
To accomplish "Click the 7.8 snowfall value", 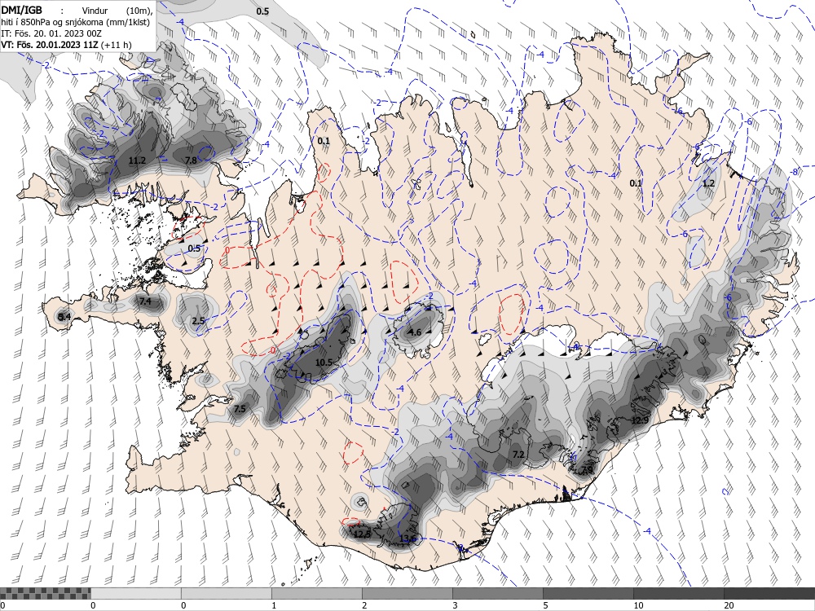I will 192,160.
